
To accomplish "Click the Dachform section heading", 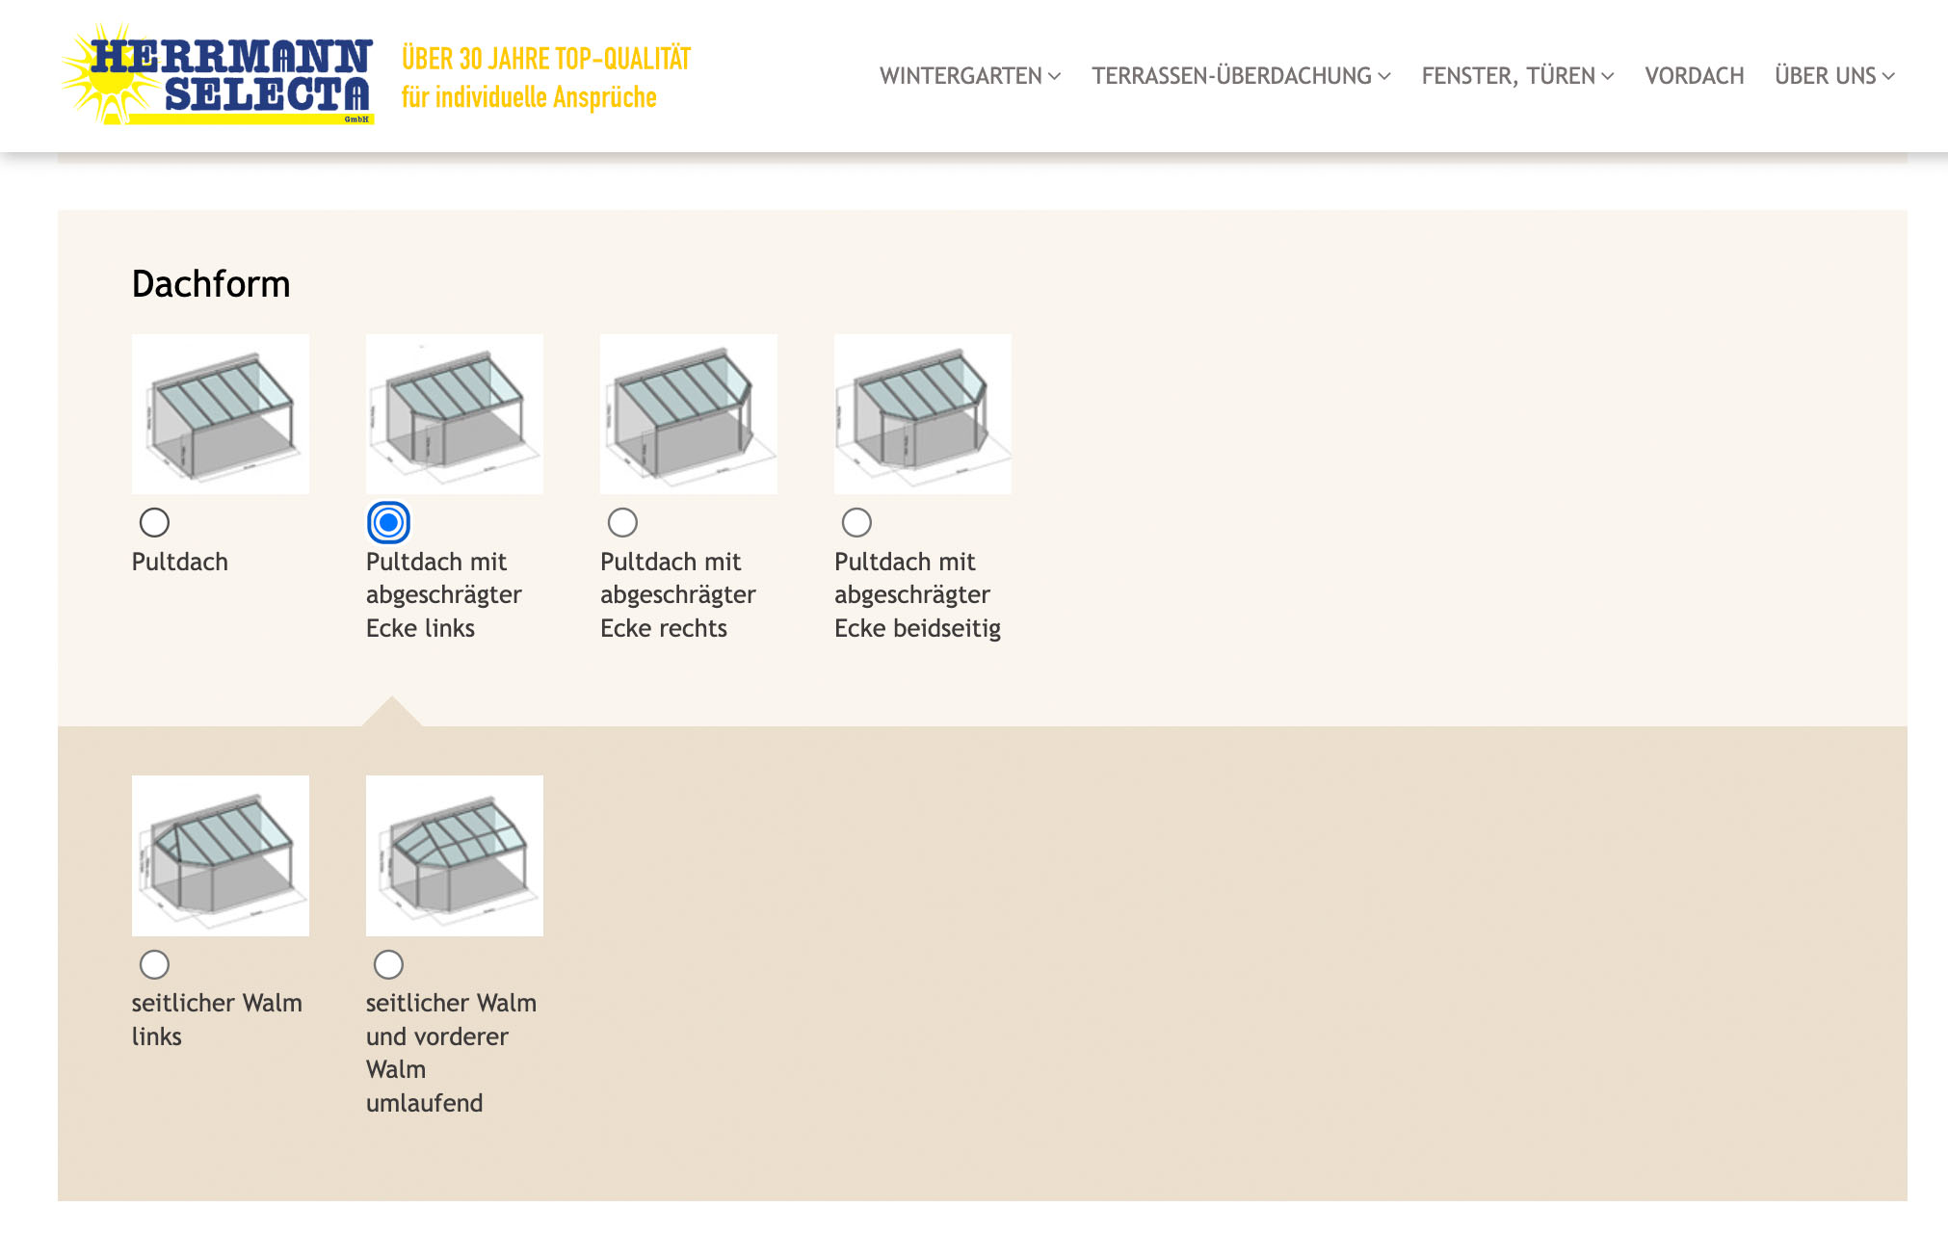I will pos(210,283).
